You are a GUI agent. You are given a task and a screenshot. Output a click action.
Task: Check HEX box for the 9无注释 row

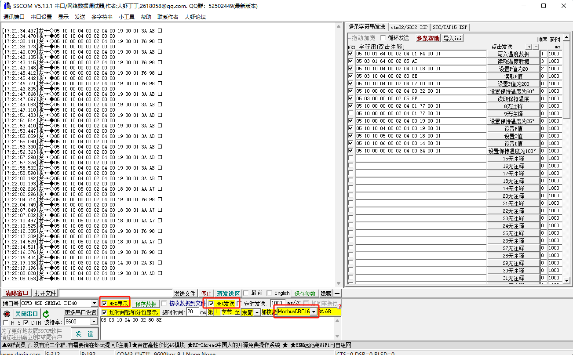click(350, 113)
